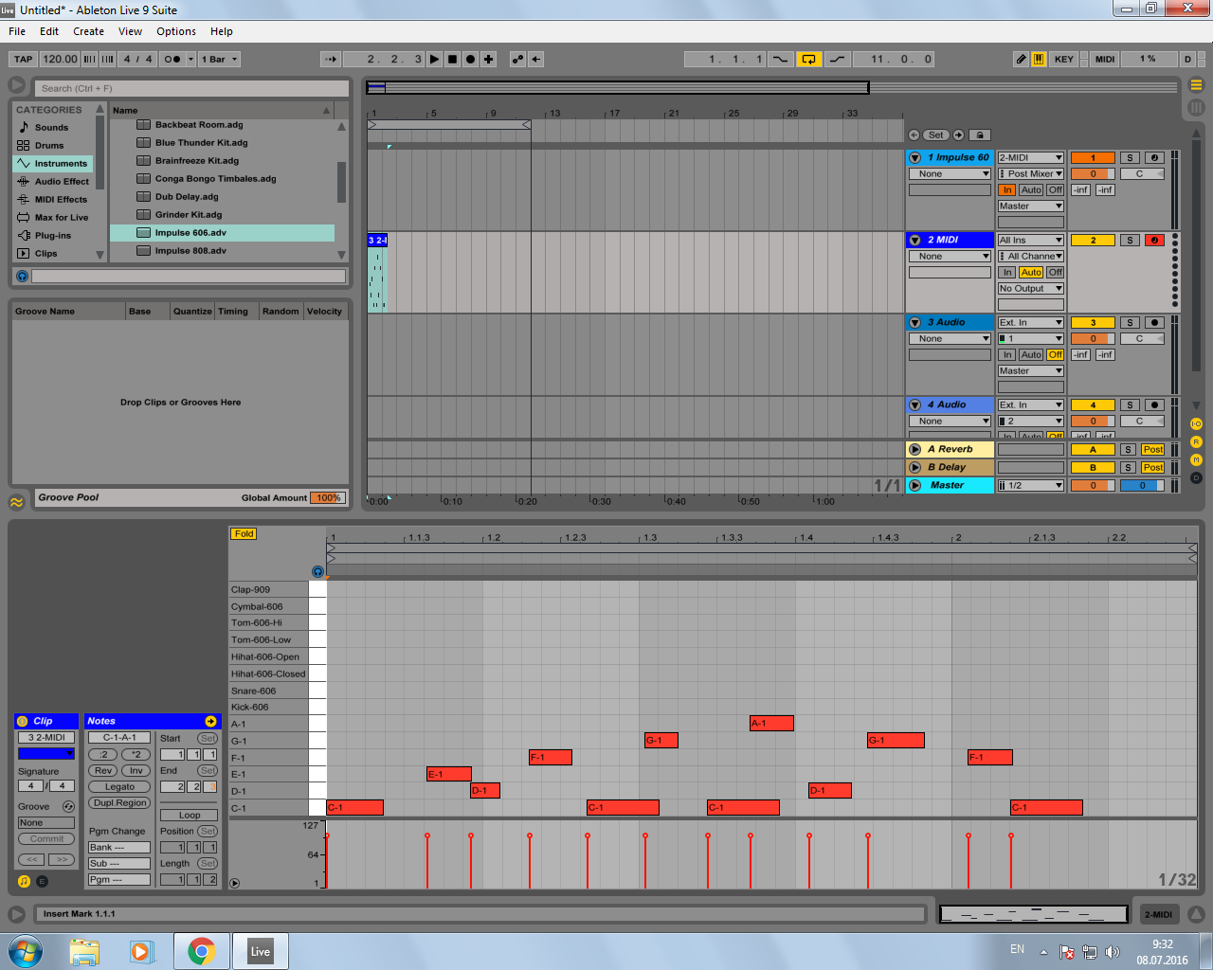Viewport: 1213px width, 970px height.
Task: Open the Options menu
Action: pos(176,31)
